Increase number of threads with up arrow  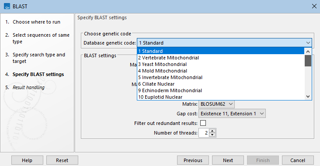point(212,131)
